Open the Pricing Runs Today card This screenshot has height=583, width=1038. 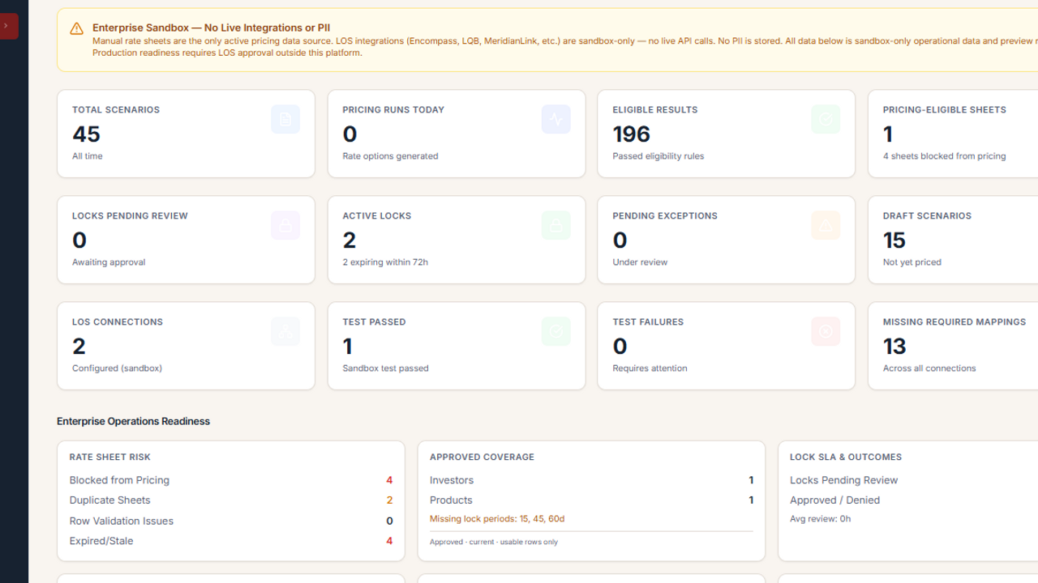(x=457, y=134)
